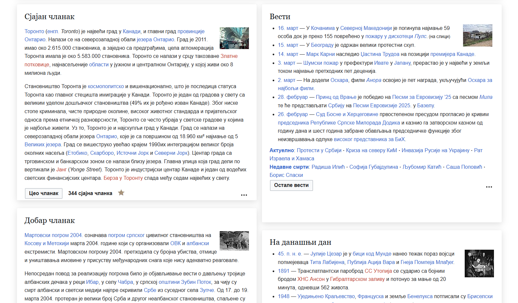Open the Кочани fire news thumbnail
This screenshot has height=303, width=518.
[x=478, y=35]
